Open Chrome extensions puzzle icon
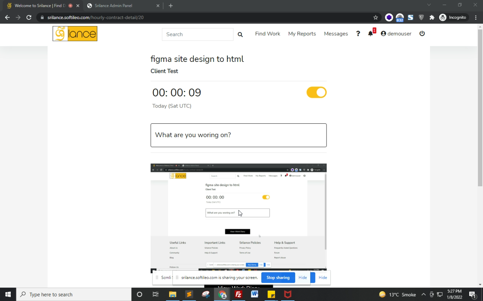Image resolution: width=483 pixels, height=301 pixels. pos(432,17)
